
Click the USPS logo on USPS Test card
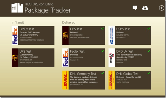coord(112,35)
